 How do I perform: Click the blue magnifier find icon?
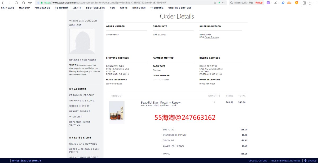coord(283,3)
